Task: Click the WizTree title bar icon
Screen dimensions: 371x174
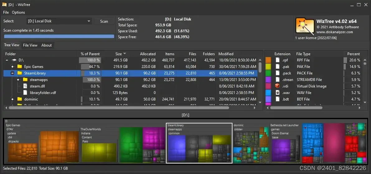Action: (4, 4)
